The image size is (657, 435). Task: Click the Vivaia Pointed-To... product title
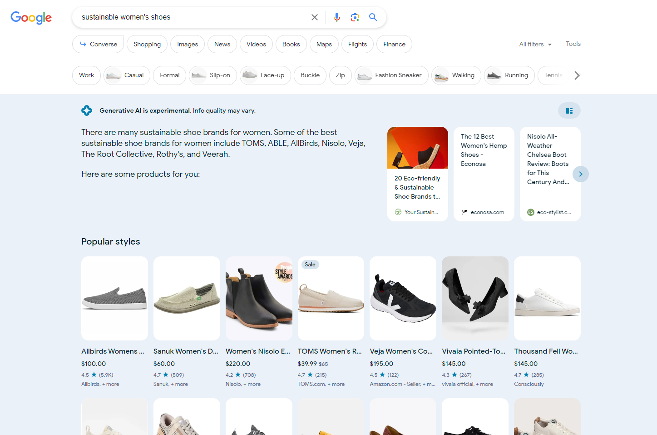(x=474, y=351)
